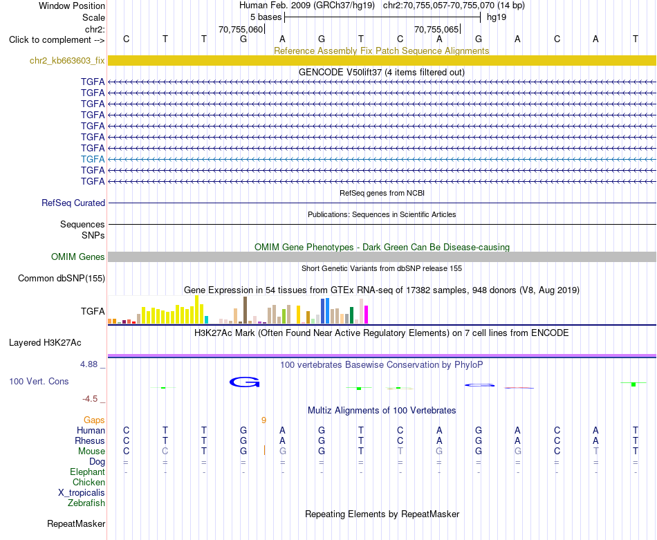Open 100 vertebrates Basewise Conservation by PhyloP title
The image size is (657, 540).
point(381,365)
